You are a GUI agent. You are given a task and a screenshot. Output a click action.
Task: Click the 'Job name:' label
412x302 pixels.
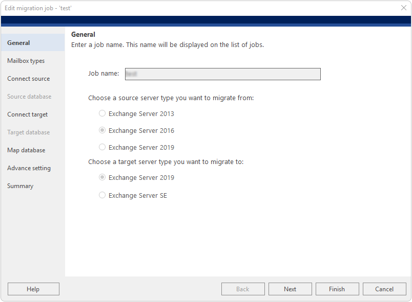pos(104,74)
